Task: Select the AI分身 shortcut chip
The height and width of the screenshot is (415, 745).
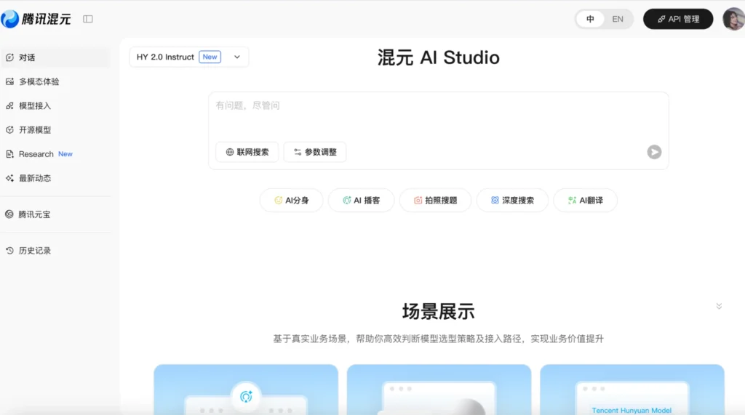Action: pyautogui.click(x=291, y=201)
